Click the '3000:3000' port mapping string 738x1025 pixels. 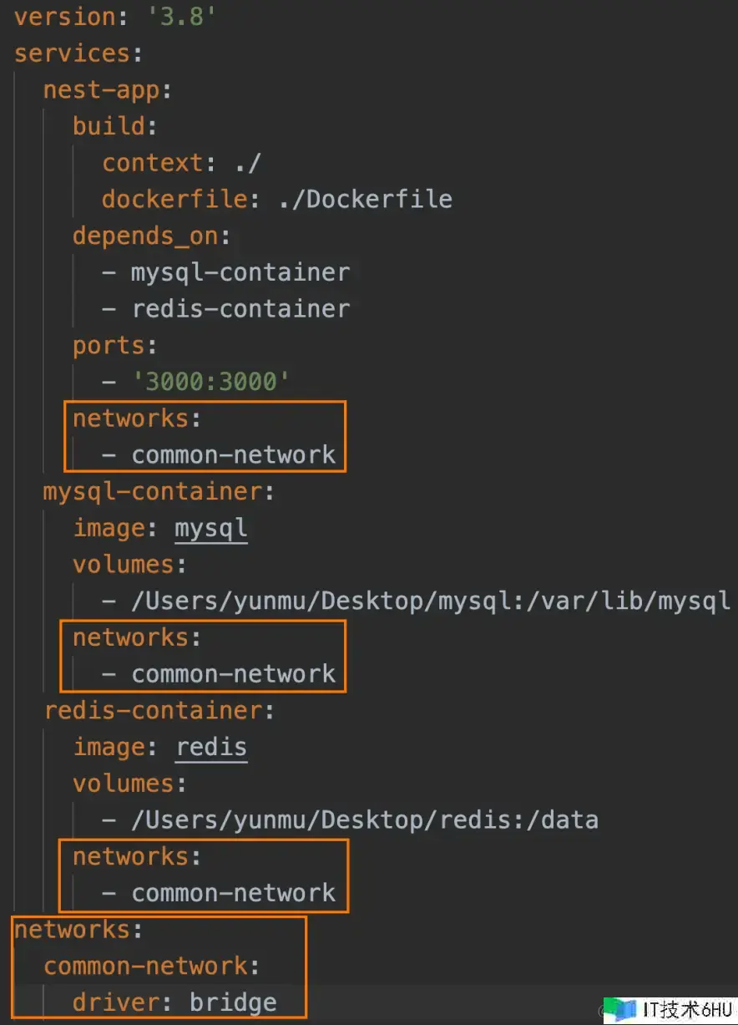coord(210,382)
